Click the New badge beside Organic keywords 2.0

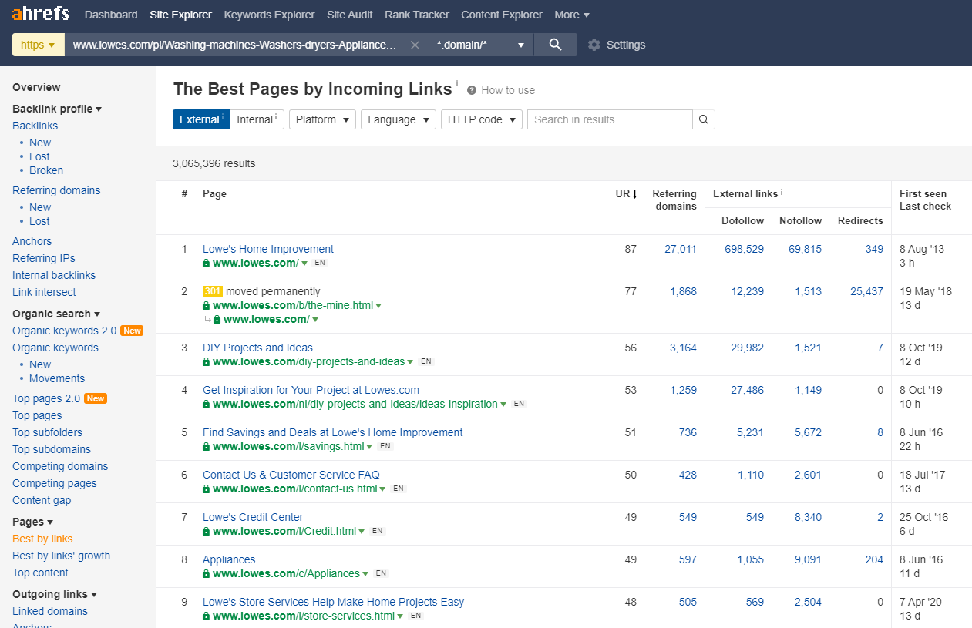[x=132, y=331]
